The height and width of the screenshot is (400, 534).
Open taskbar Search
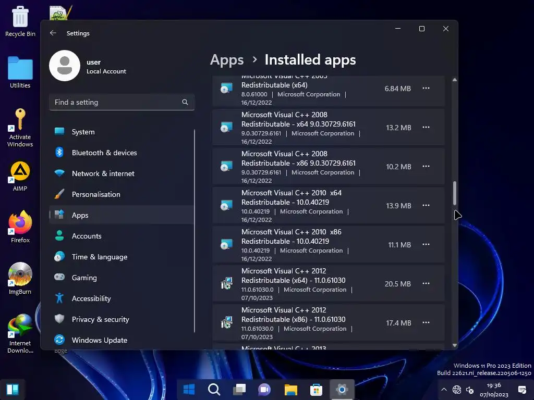(214, 389)
